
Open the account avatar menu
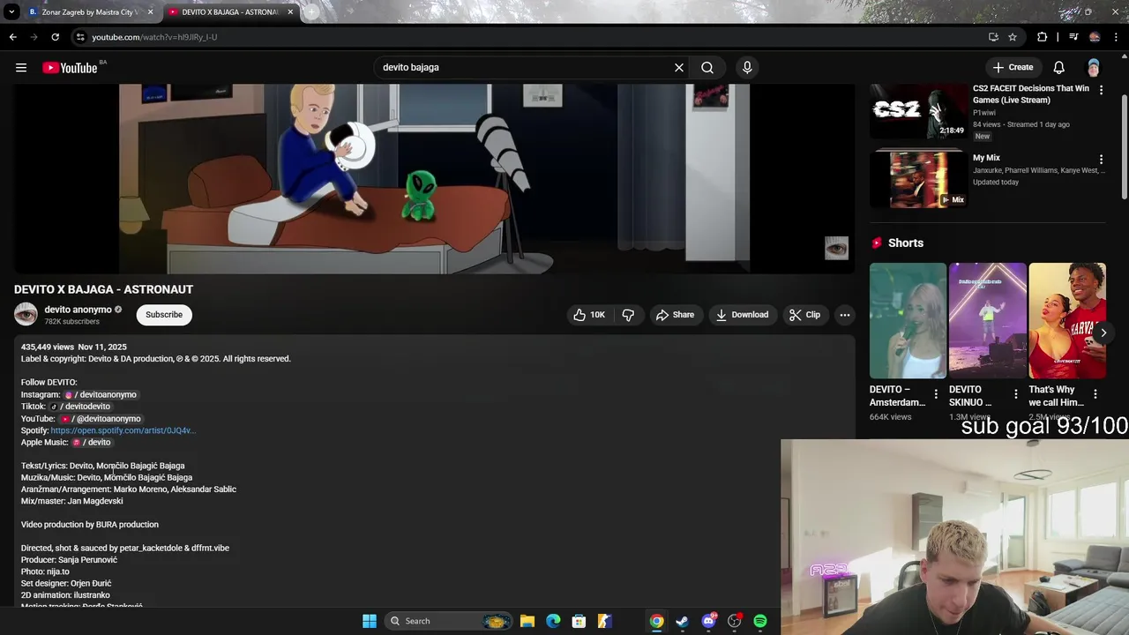(x=1094, y=67)
